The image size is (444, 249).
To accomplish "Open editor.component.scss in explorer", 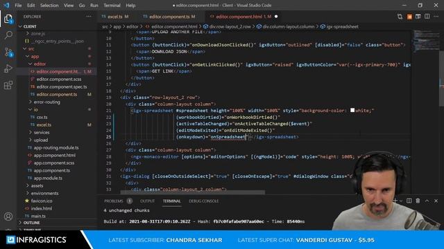I will point(59,79).
